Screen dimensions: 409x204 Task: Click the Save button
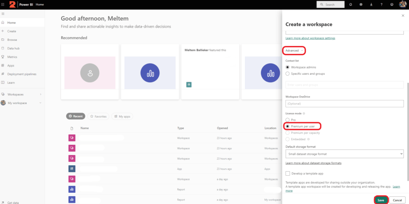tap(381, 200)
